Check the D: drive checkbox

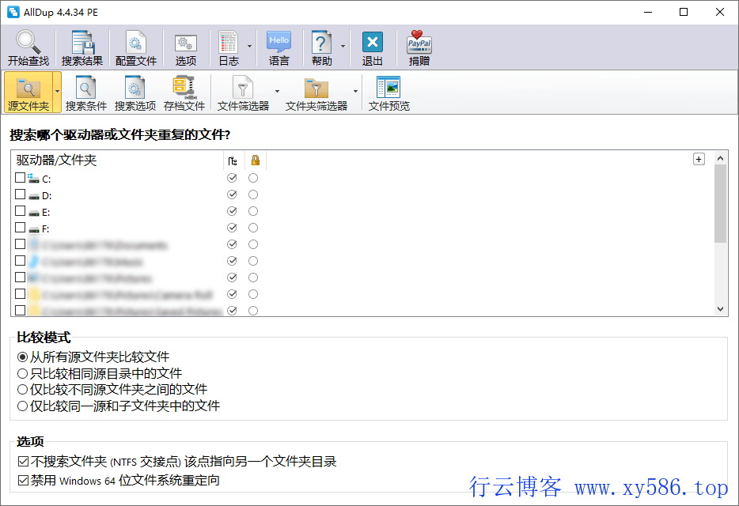tap(20, 194)
